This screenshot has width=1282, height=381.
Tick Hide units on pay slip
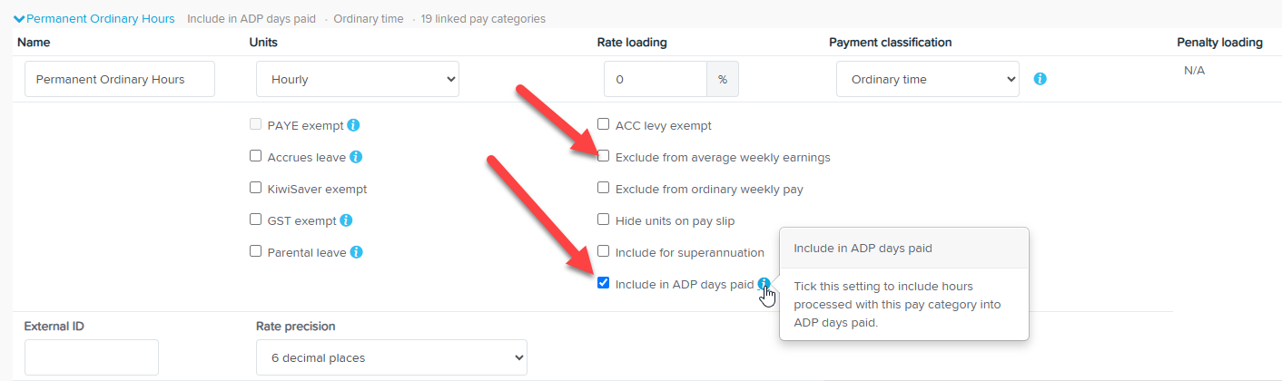(604, 220)
